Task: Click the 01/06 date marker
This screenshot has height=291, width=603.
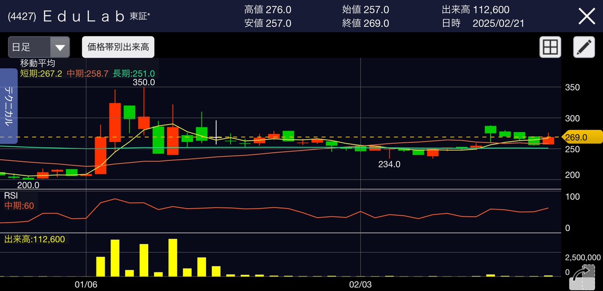Action: 87,284
